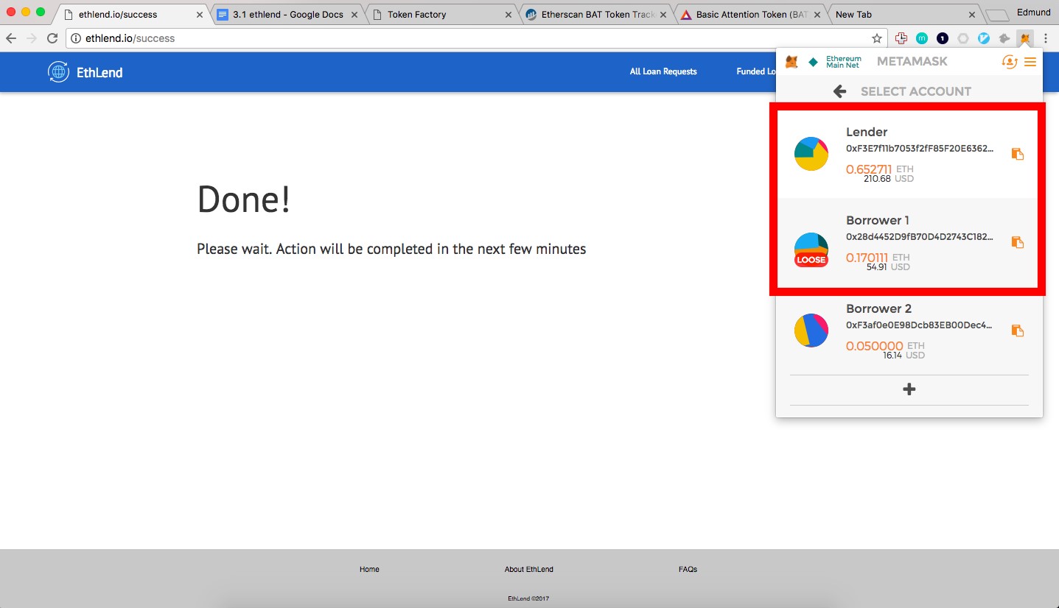This screenshot has height=608, width=1059.
Task: Click the EthLend globe logo
Action: [x=58, y=71]
